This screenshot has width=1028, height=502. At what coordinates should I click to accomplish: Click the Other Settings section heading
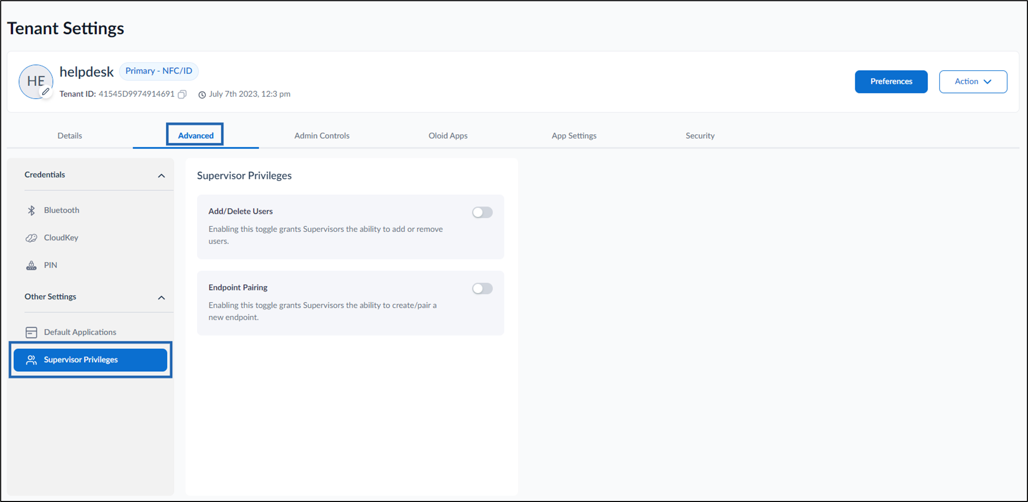[50, 297]
